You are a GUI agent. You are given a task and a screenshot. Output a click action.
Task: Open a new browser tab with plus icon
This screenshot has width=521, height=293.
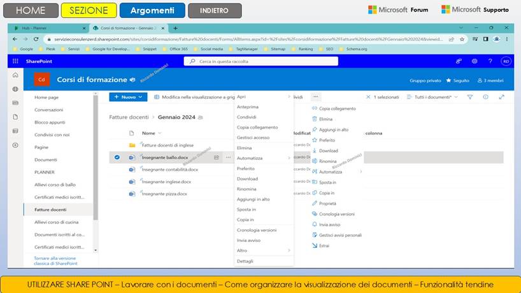(175, 28)
